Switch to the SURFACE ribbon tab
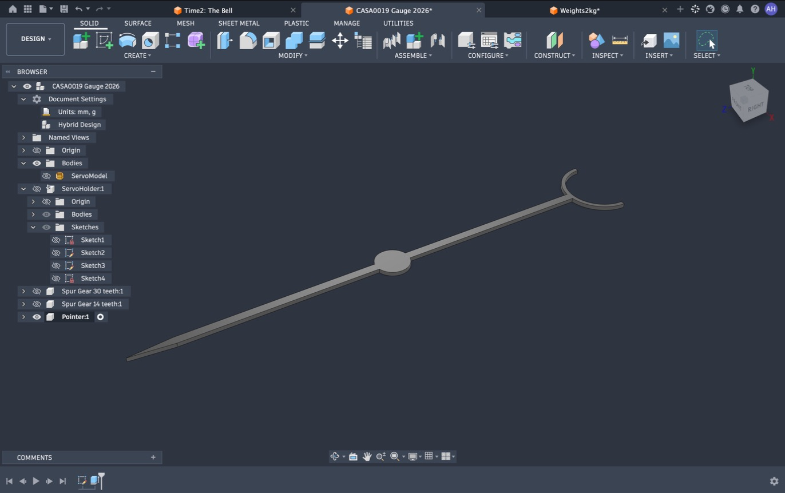Image resolution: width=785 pixels, height=493 pixels. 138,23
